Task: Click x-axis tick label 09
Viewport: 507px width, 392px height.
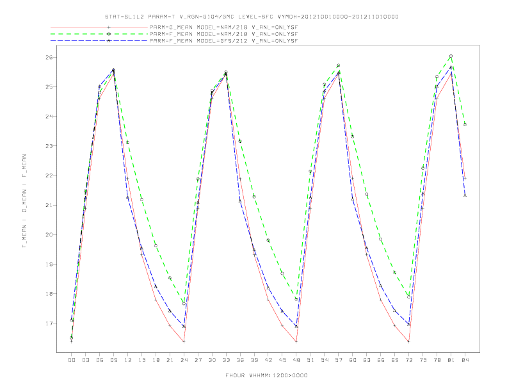Action: pyautogui.click(x=113, y=360)
